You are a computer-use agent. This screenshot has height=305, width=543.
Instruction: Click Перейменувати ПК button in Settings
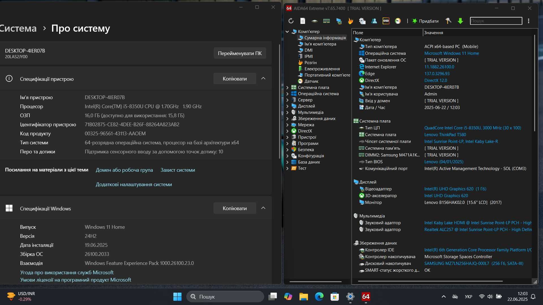(x=240, y=53)
